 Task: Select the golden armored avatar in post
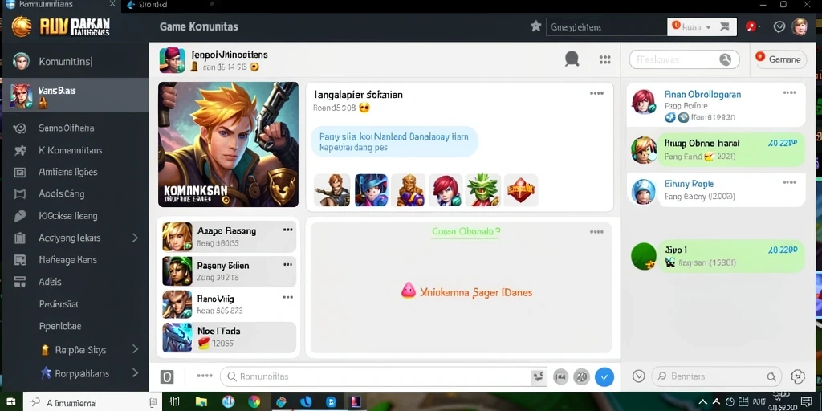[410, 189]
